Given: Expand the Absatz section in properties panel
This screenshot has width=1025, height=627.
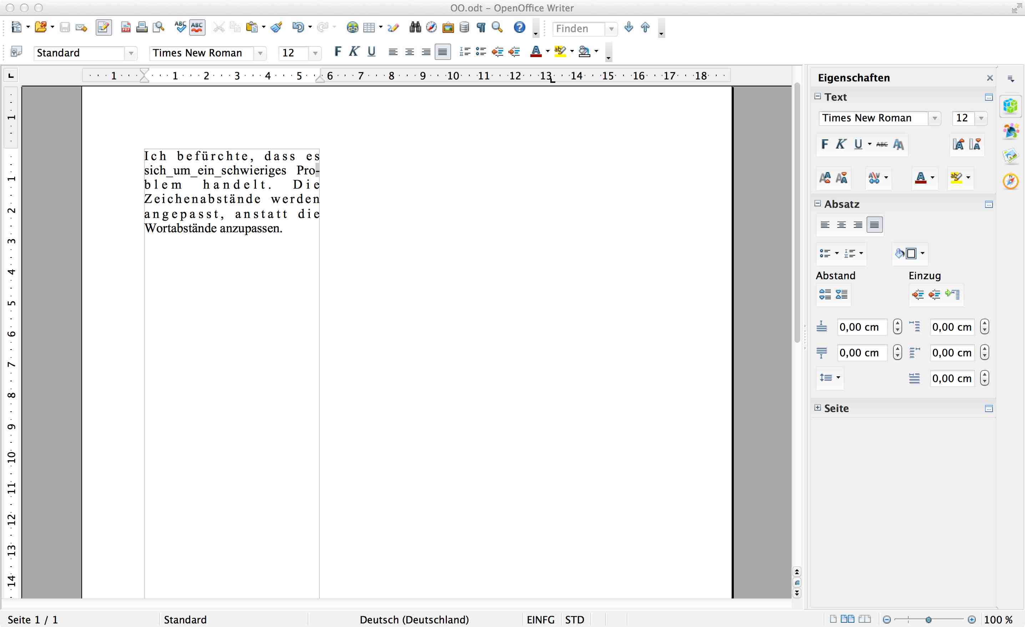Looking at the screenshot, I should coord(817,204).
